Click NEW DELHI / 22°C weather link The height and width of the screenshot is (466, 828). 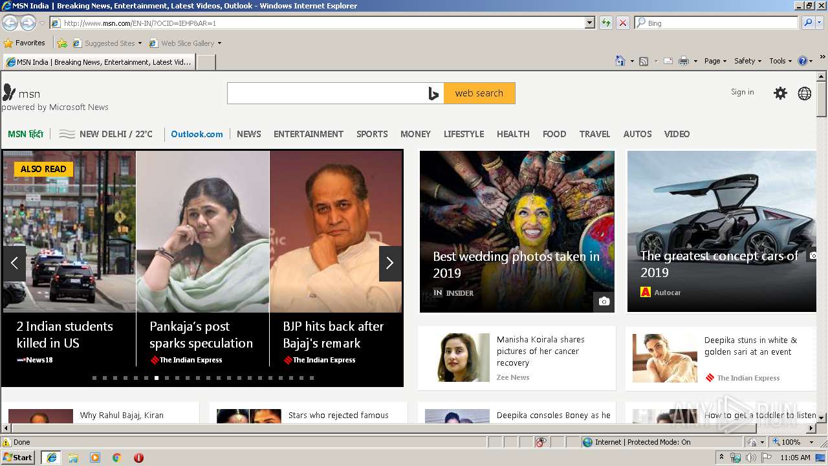click(x=106, y=134)
